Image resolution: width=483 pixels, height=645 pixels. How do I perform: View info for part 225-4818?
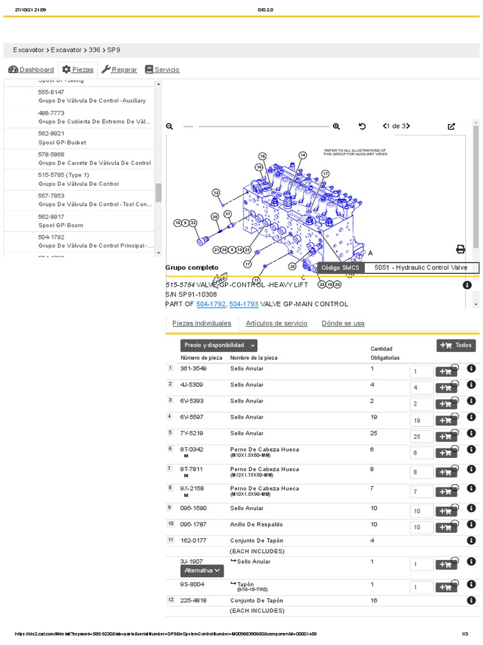[471, 600]
